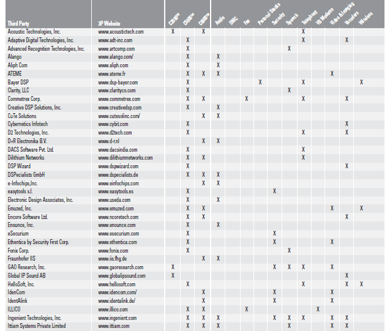Click Advanced Recognition Technologies, Inc.

pos(46,48)
